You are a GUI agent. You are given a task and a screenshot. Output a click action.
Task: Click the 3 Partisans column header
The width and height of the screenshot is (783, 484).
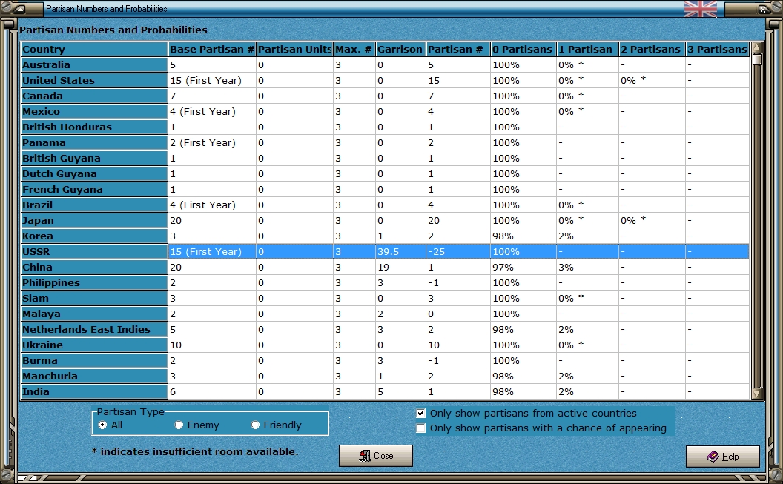click(718, 49)
